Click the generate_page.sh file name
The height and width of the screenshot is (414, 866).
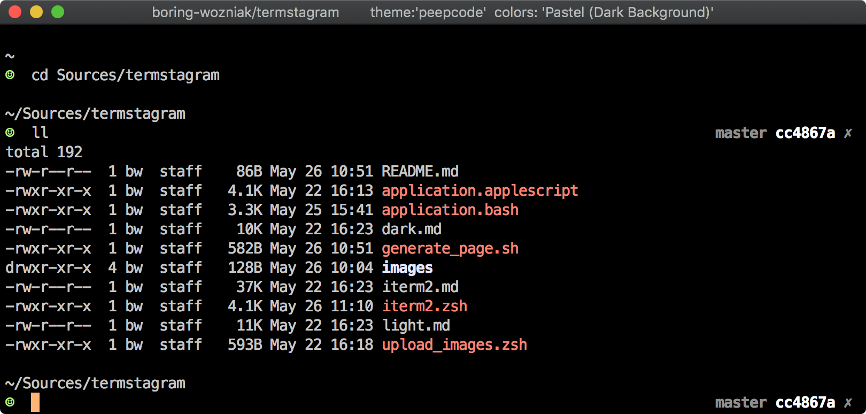pyautogui.click(x=450, y=249)
